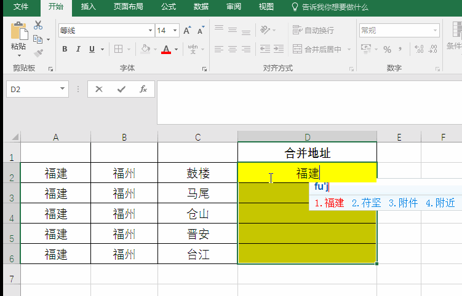Click the align right icon

(x=246, y=49)
